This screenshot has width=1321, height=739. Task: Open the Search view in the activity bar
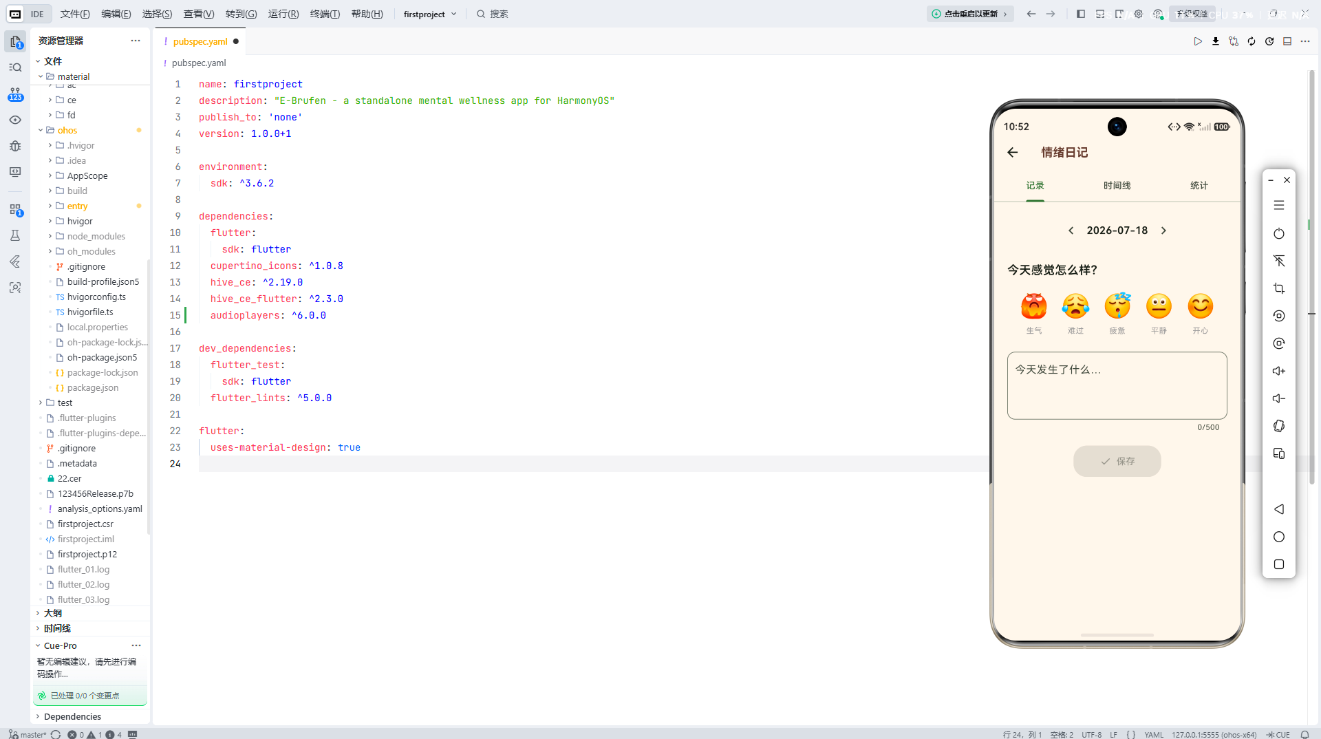[15, 67]
